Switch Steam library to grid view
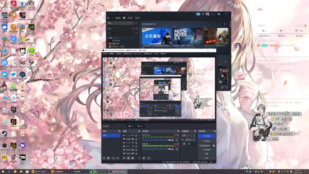Viewport: 309px width, 174px height. pos(136,23)
